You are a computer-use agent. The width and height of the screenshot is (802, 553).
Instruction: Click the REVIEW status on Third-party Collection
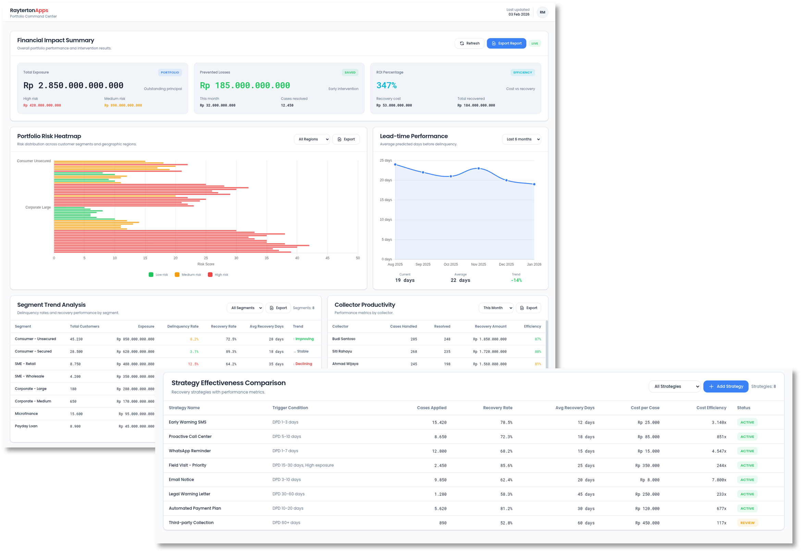coord(747,523)
